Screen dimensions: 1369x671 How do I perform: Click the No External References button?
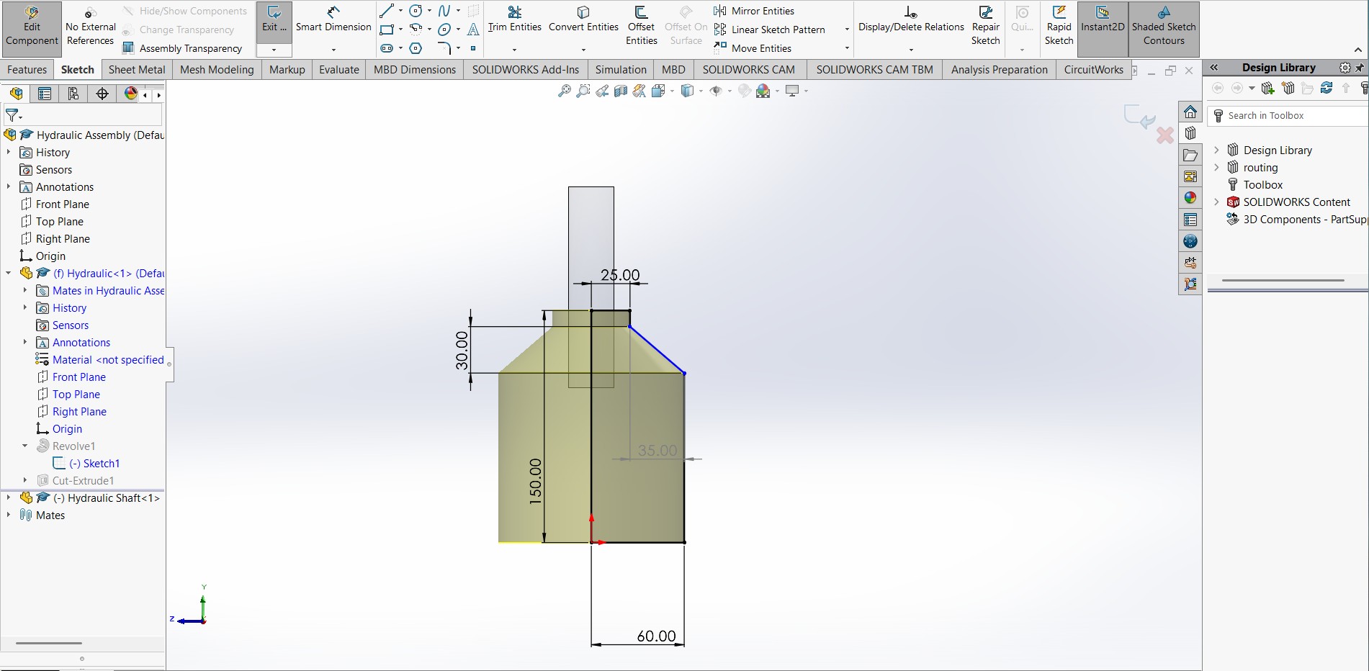pyautogui.click(x=89, y=29)
